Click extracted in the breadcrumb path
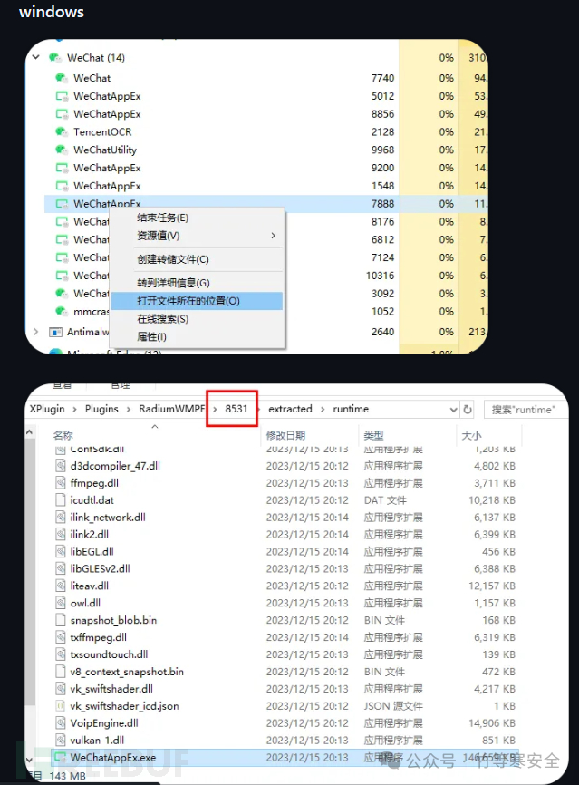Viewport: 579px width, 785px height. click(x=290, y=409)
